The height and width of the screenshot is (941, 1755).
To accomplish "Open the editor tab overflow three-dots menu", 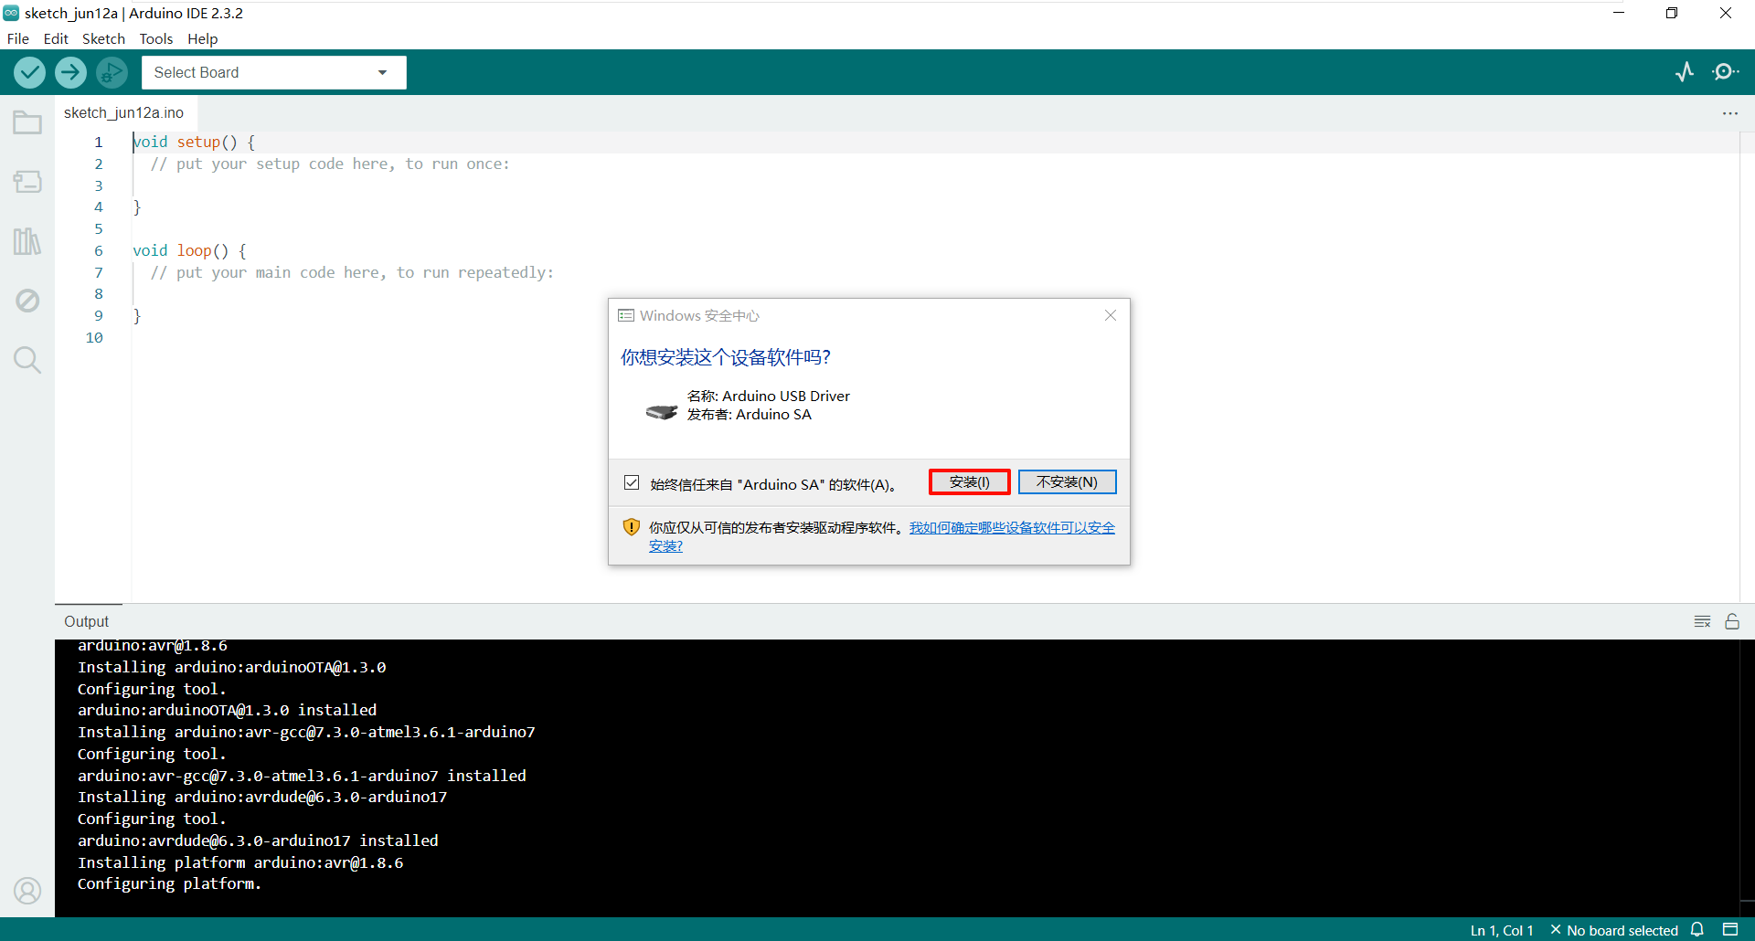I will coord(1730,113).
